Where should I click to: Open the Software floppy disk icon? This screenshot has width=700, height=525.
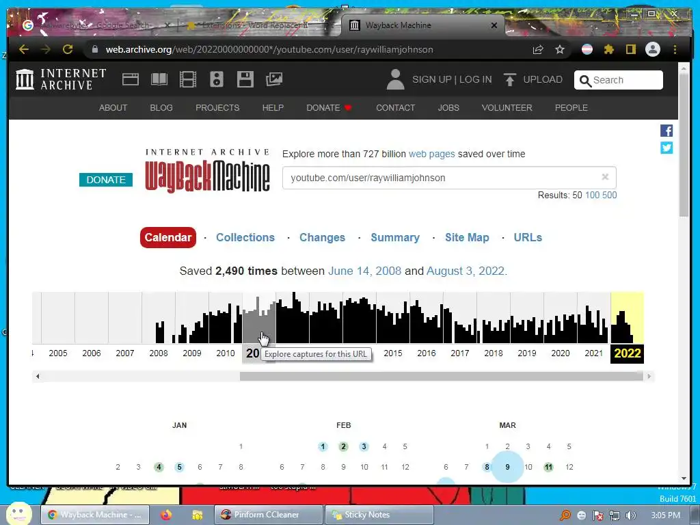pyautogui.click(x=245, y=79)
